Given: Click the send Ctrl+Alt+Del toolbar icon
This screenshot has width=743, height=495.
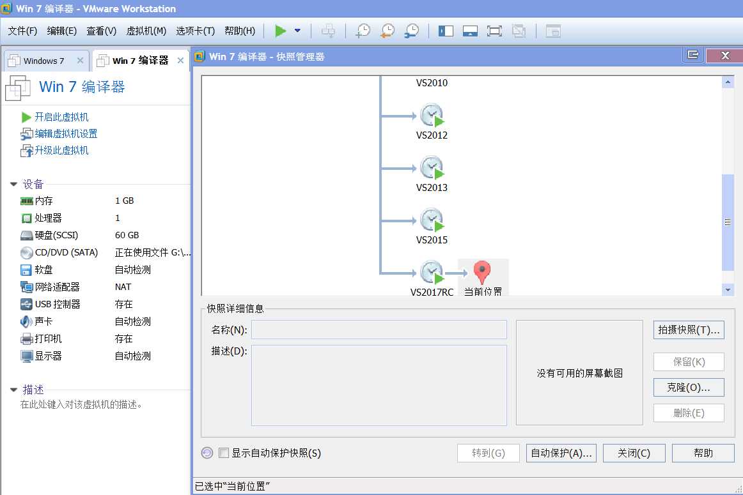Looking at the screenshot, I should [x=328, y=31].
